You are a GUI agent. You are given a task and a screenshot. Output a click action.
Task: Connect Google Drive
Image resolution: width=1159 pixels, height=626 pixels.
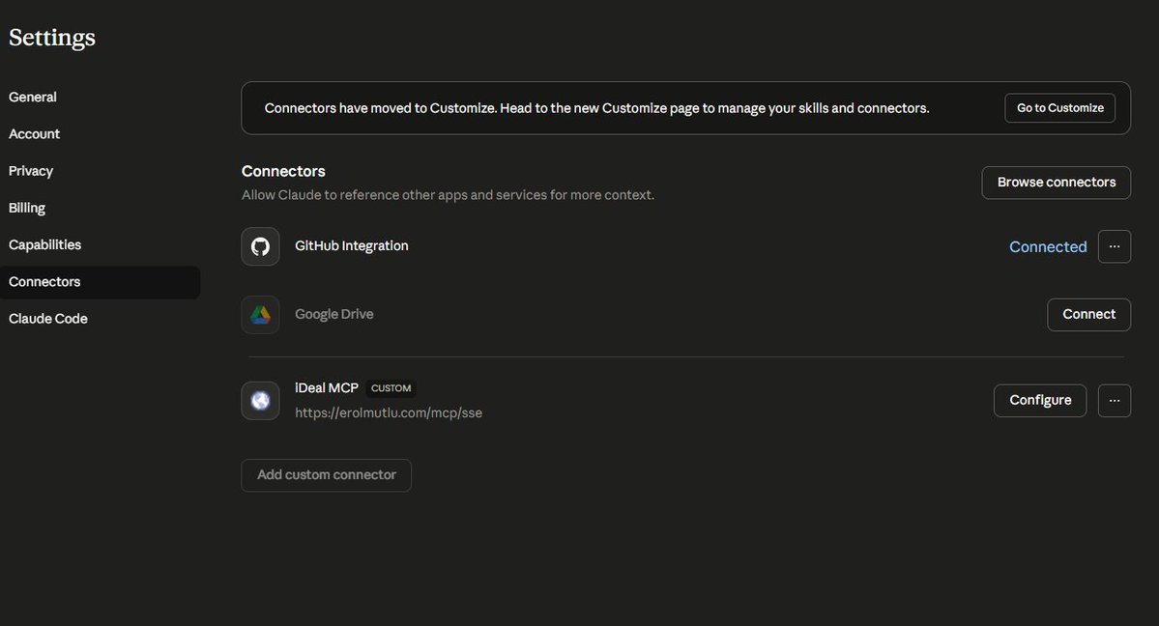click(x=1088, y=315)
